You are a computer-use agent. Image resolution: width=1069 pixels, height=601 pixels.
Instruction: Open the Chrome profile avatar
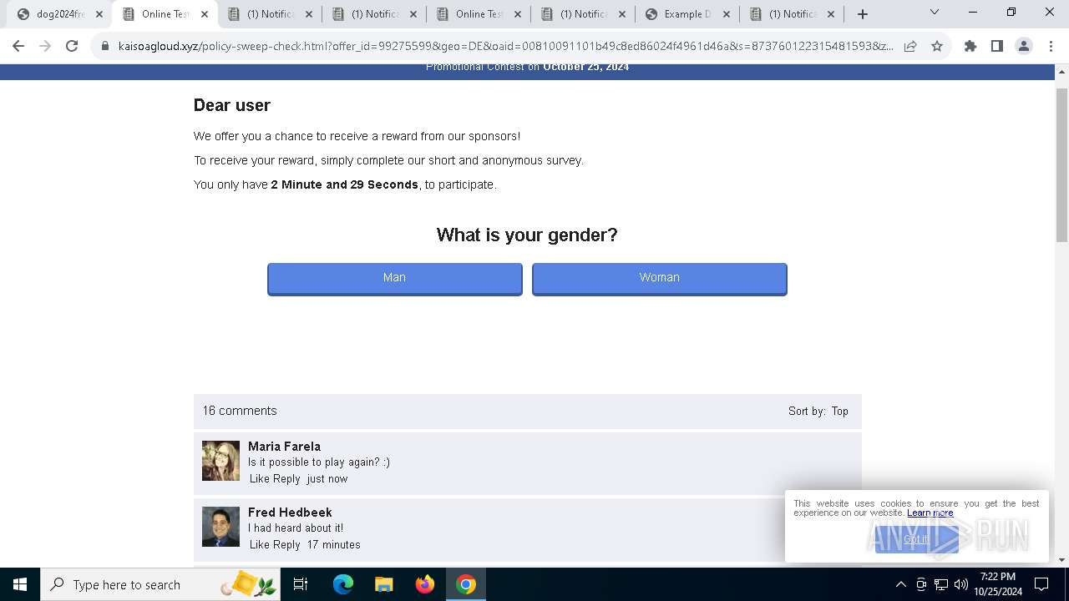pos(1024,47)
